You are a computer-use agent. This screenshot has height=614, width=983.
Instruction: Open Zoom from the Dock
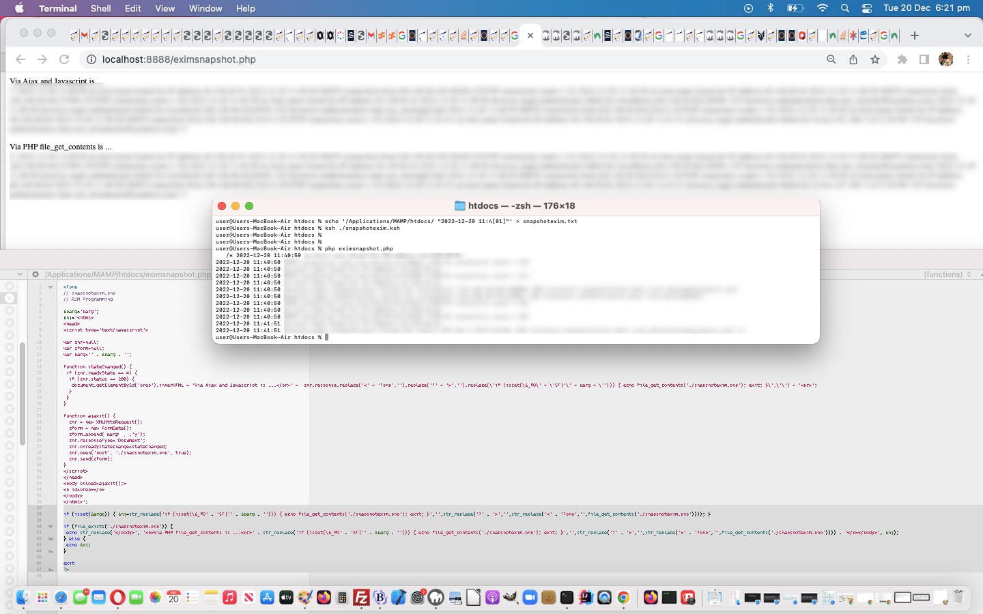point(530,598)
